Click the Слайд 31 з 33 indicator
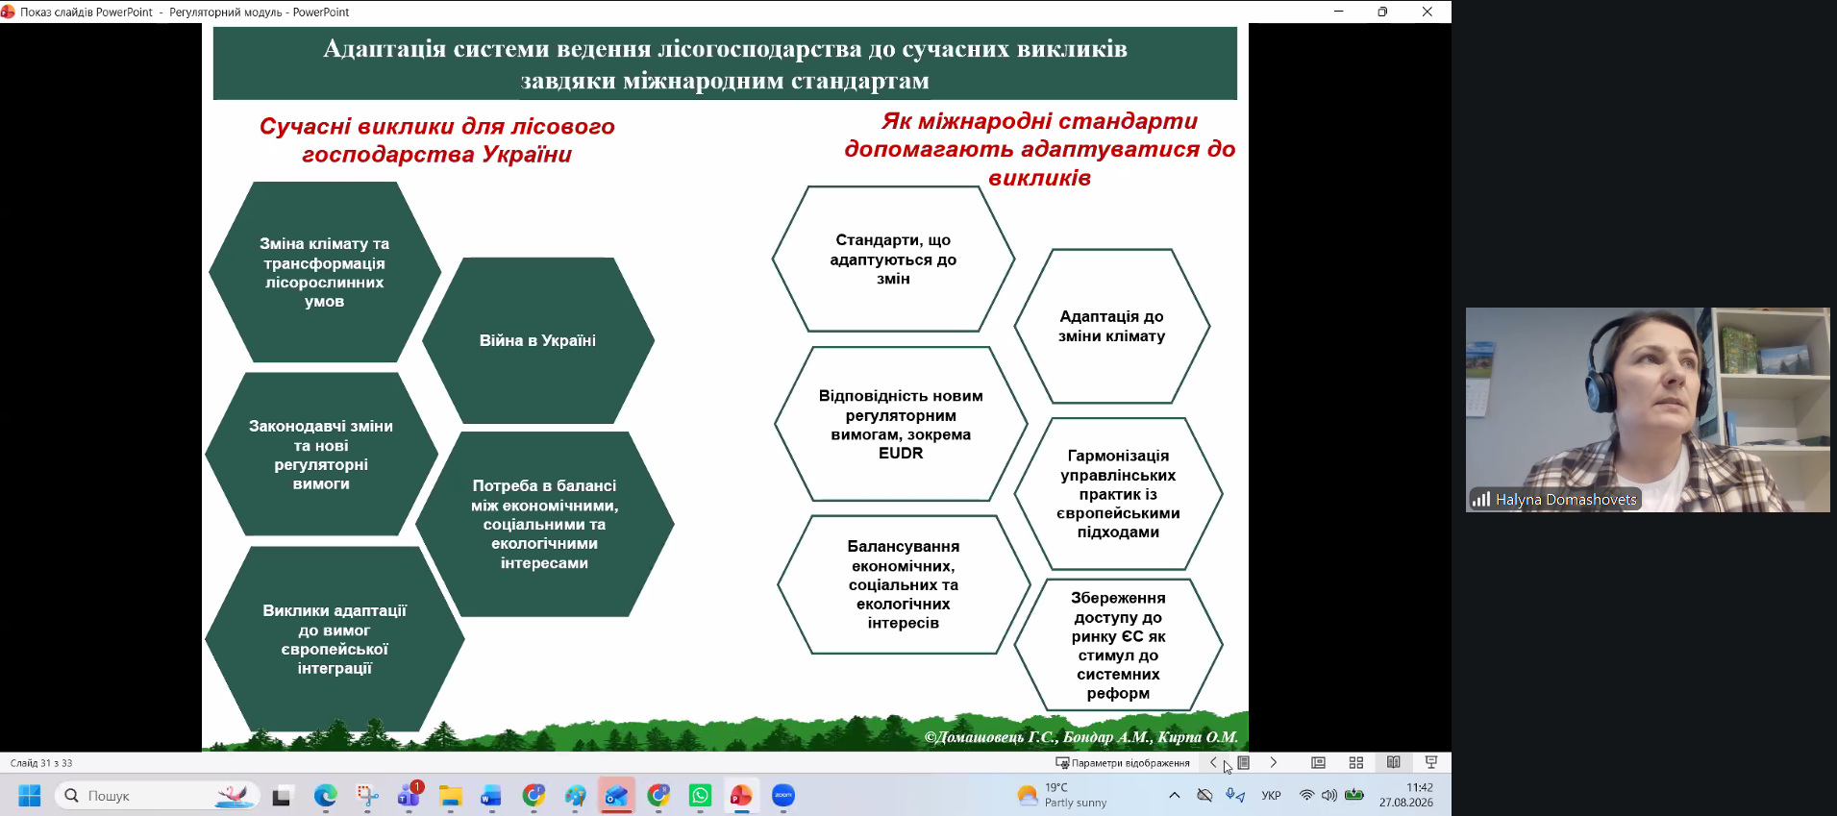 coord(41,763)
